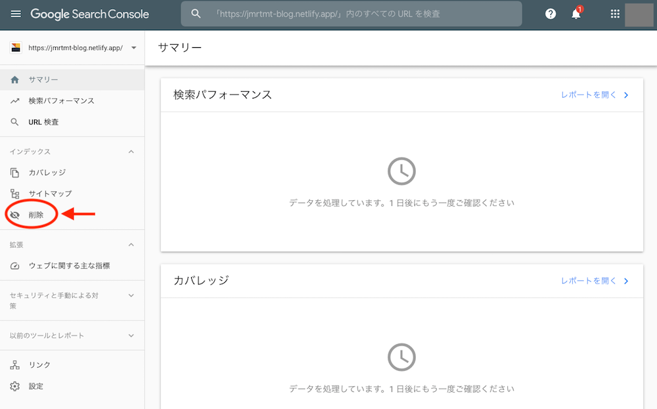
Task: Open the notifications bell
Action: click(x=576, y=14)
